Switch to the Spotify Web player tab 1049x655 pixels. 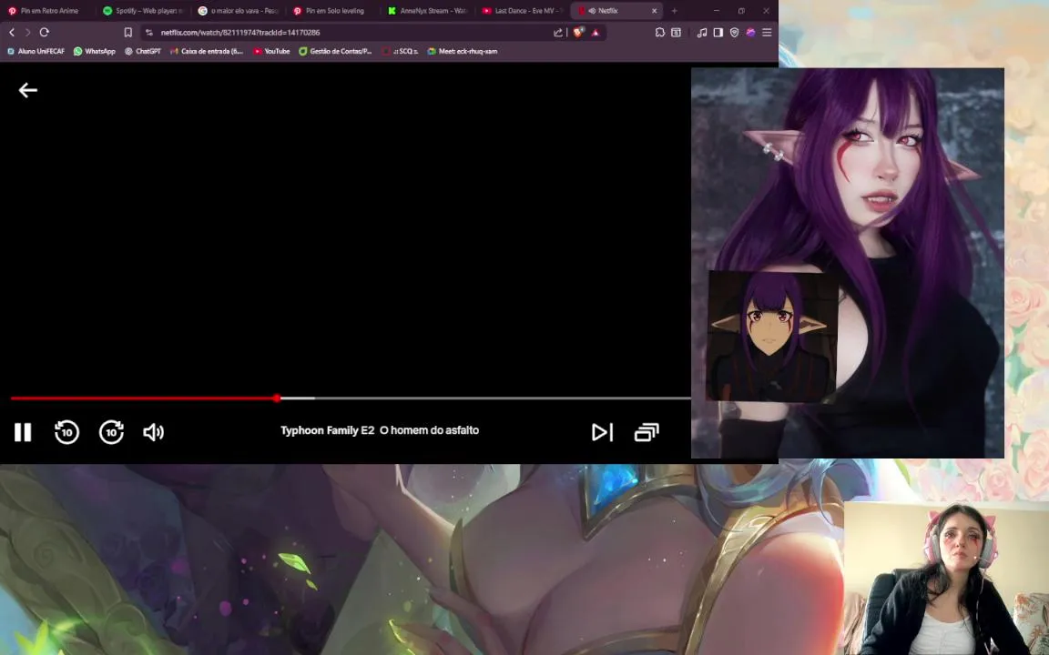coord(142,11)
